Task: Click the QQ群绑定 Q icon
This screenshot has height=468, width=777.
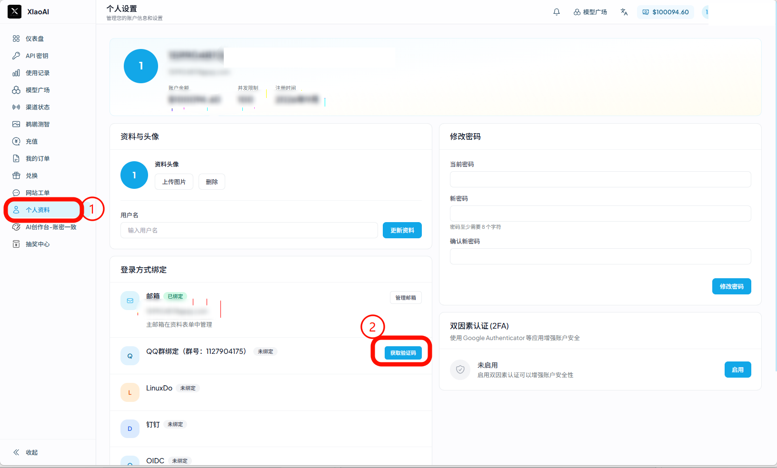Action: coord(130,356)
